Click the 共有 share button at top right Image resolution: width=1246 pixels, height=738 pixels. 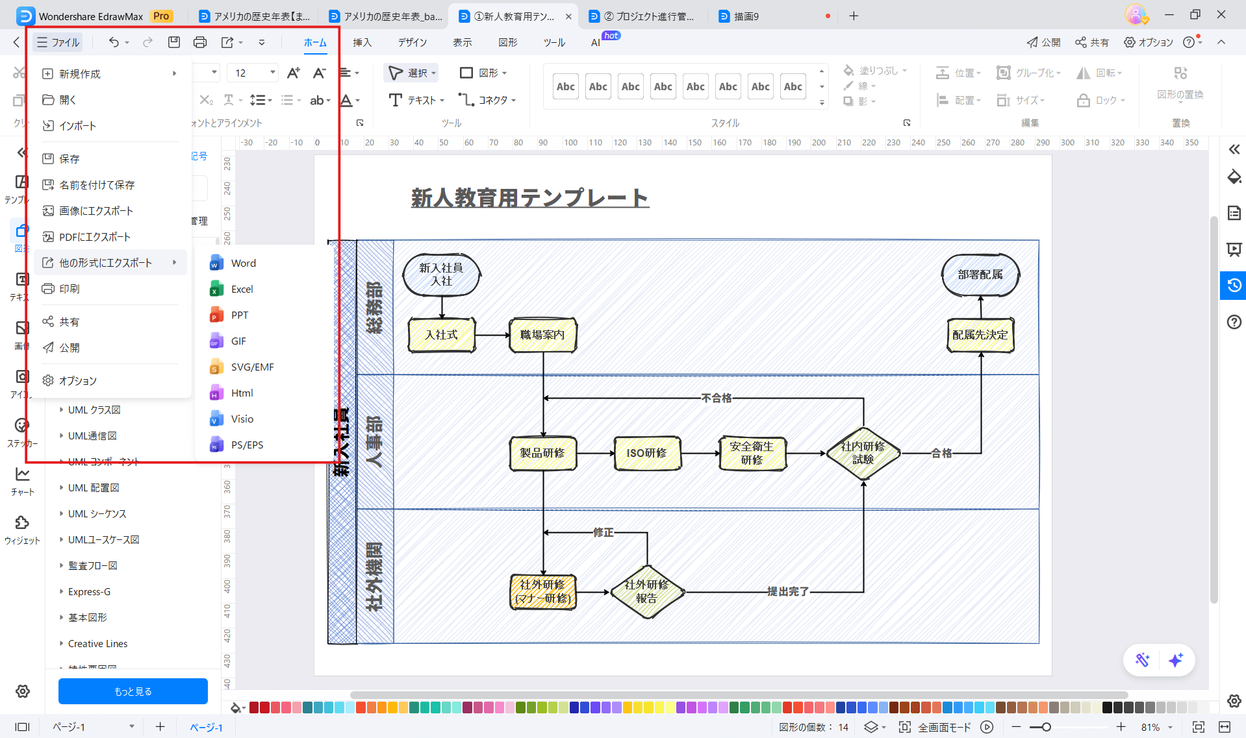(x=1091, y=42)
